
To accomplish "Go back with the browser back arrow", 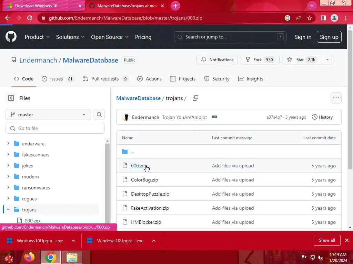I will (x=8, y=18).
